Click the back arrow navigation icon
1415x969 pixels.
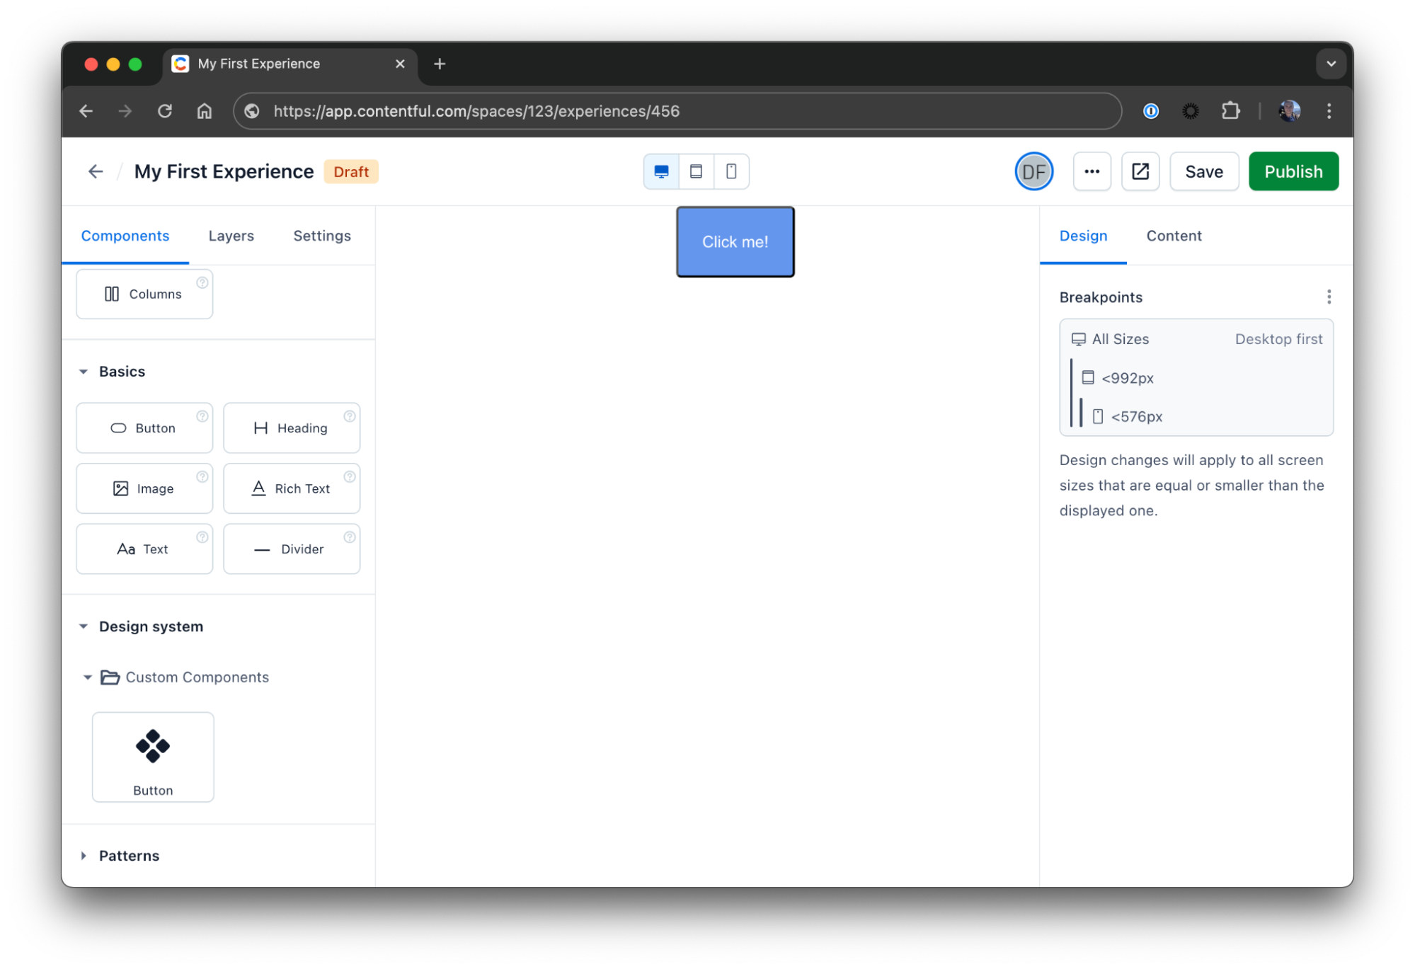tap(93, 171)
